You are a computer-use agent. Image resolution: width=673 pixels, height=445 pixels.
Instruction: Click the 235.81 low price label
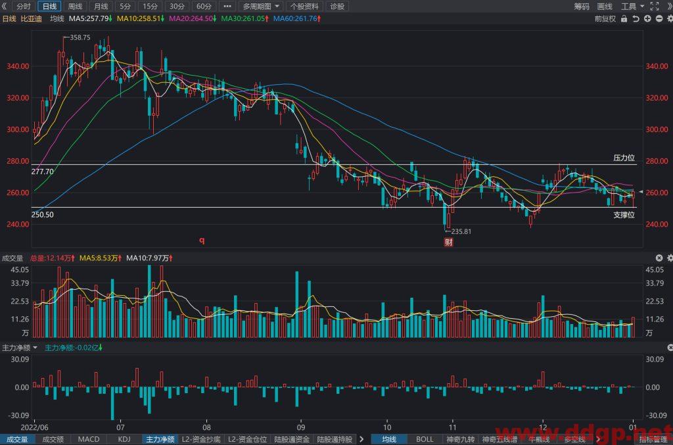(x=461, y=231)
